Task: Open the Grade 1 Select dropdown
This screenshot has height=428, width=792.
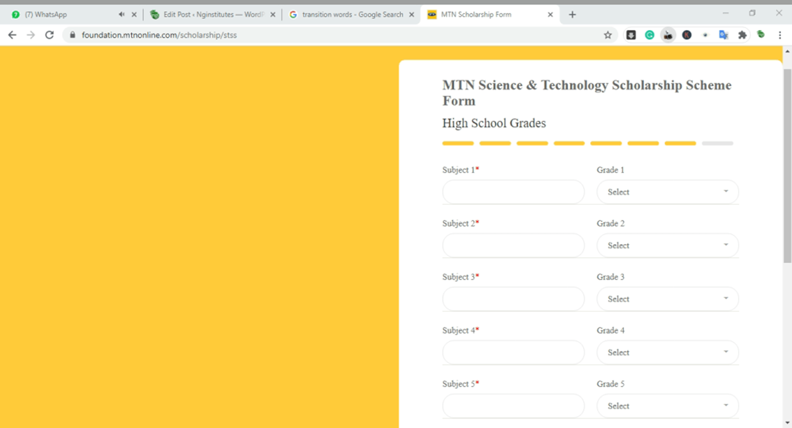Action: click(x=668, y=192)
